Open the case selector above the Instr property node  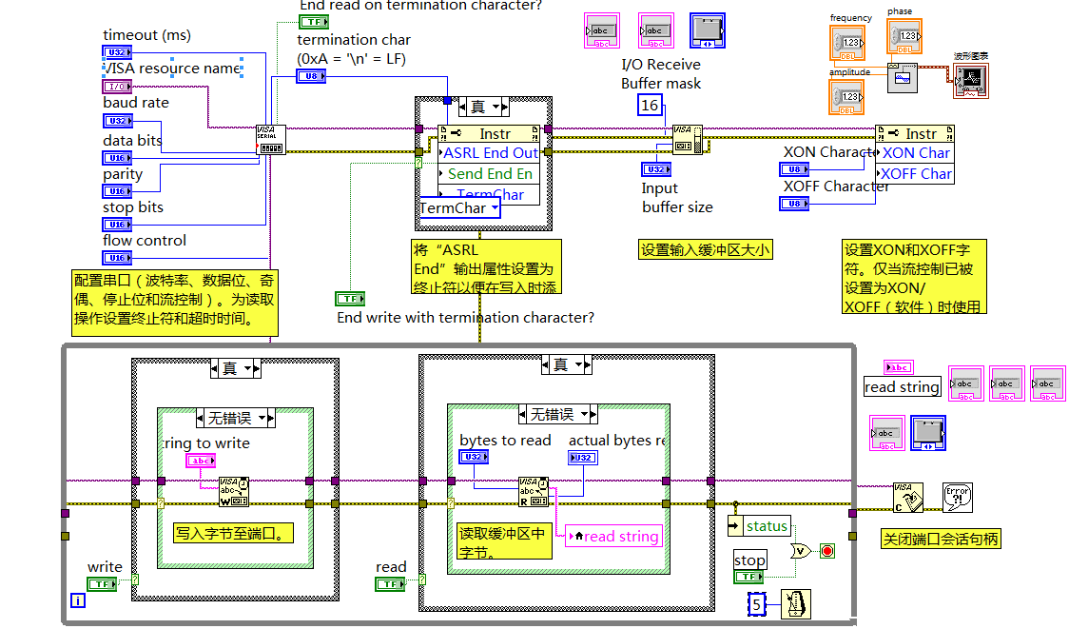483,108
